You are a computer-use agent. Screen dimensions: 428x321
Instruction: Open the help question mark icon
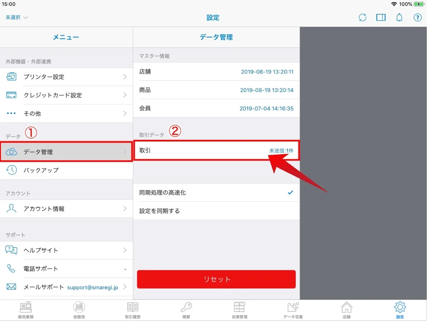tap(417, 17)
